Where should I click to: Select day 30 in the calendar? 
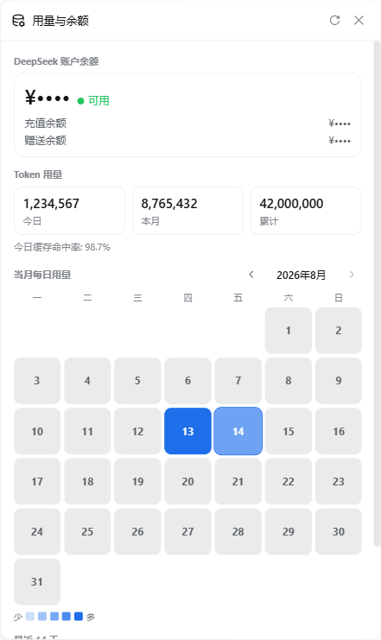(339, 531)
